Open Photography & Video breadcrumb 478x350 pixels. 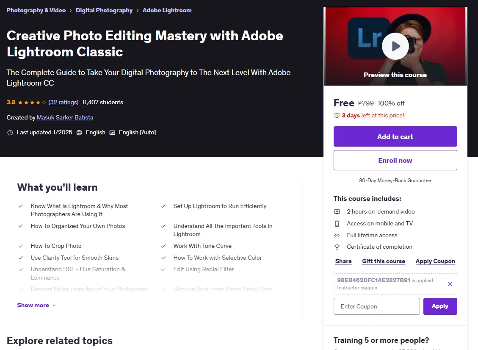tap(36, 10)
